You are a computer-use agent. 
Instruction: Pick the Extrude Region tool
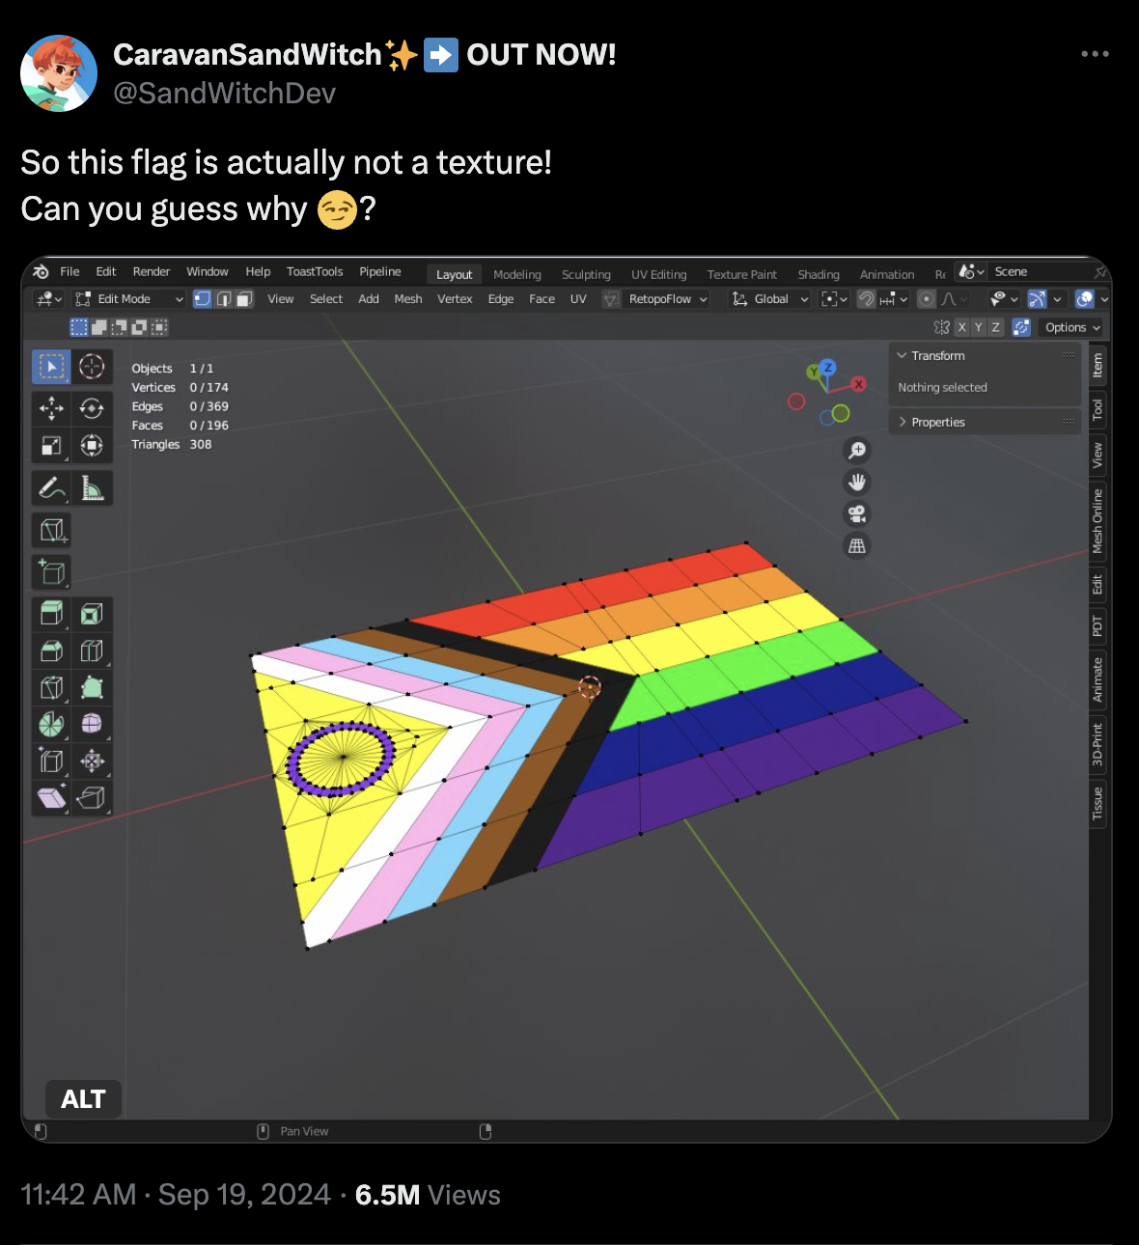tap(51, 614)
